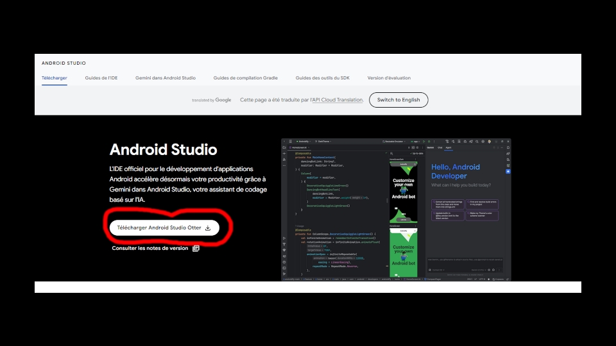Open Guides des outils du SDK tab
616x346 pixels.
click(323, 78)
